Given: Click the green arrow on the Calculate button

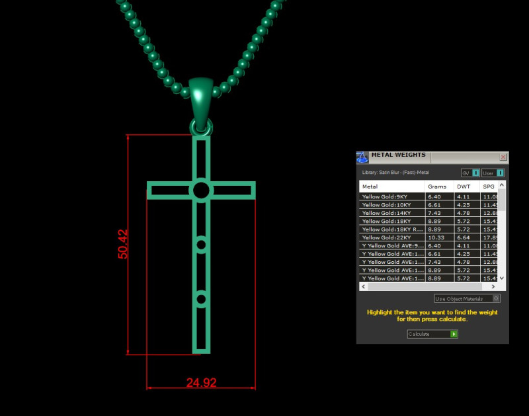Looking at the screenshot, I should [453, 335].
